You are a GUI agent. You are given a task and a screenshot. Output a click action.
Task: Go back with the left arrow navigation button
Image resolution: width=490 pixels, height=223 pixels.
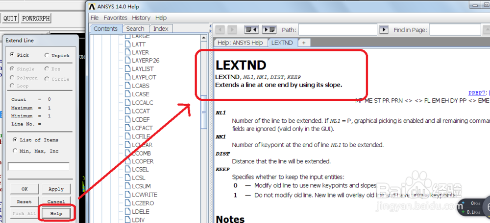click(x=220, y=30)
